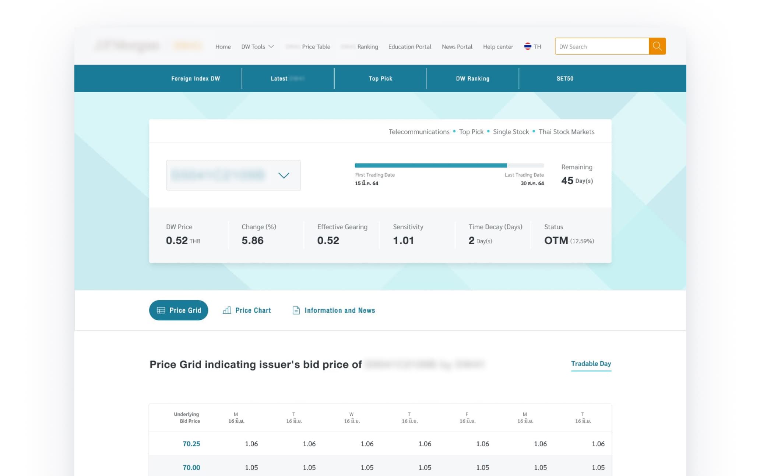Click the trading date progress bar
The width and height of the screenshot is (760, 476).
click(x=449, y=166)
